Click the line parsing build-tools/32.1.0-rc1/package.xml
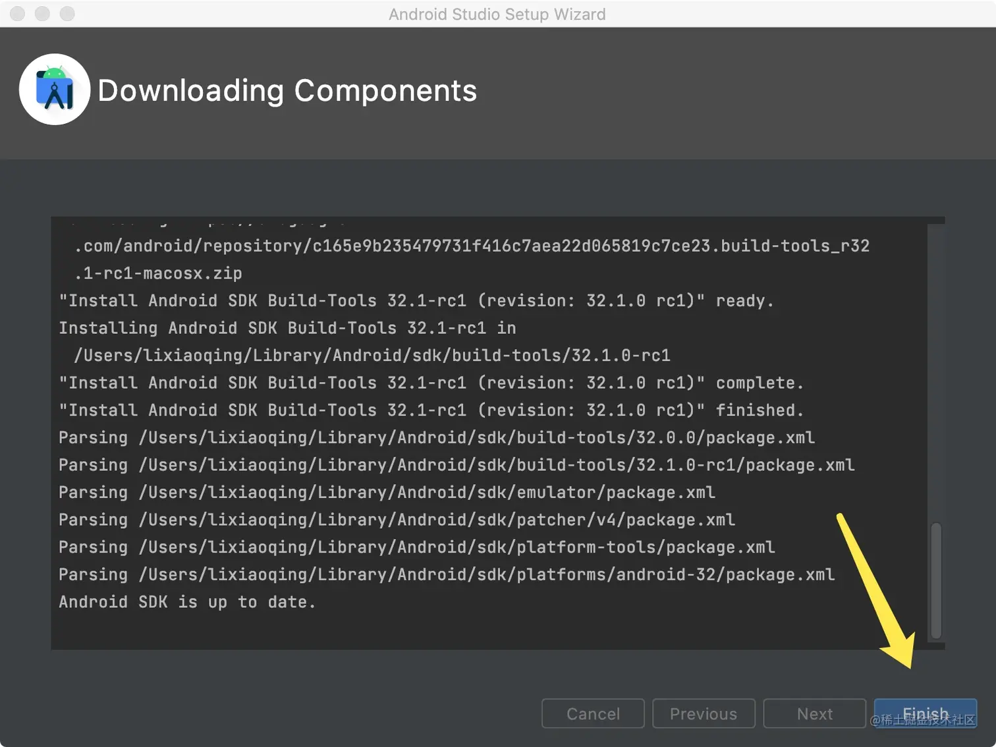This screenshot has height=747, width=996. [x=456, y=465]
